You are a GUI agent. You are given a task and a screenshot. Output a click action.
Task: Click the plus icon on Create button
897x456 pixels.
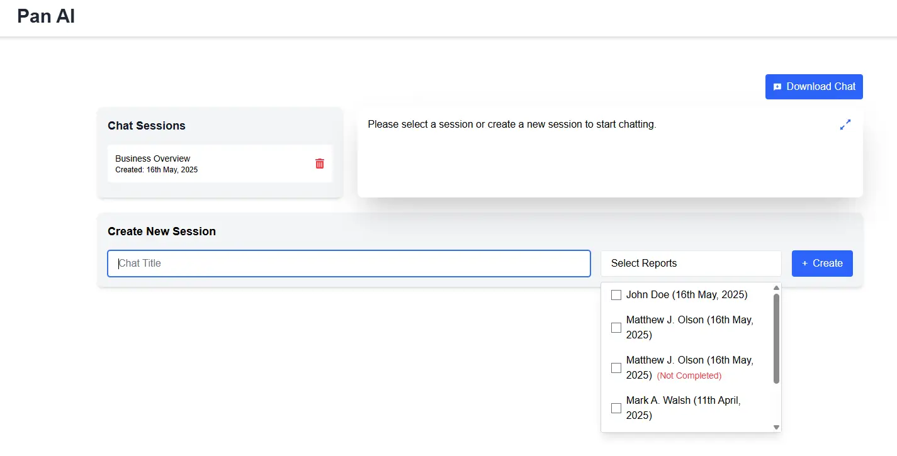coord(804,264)
